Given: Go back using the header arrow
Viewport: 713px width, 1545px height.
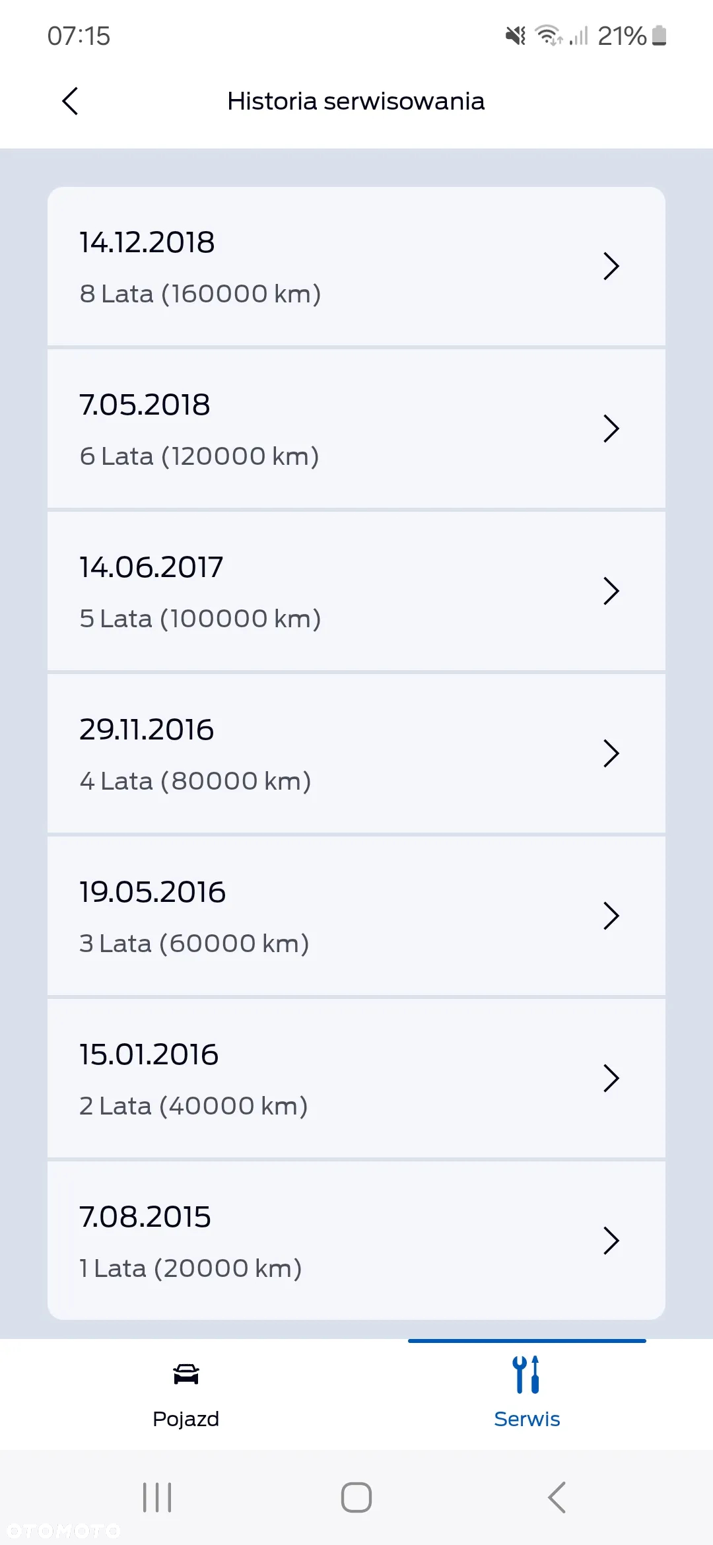Looking at the screenshot, I should pyautogui.click(x=70, y=101).
